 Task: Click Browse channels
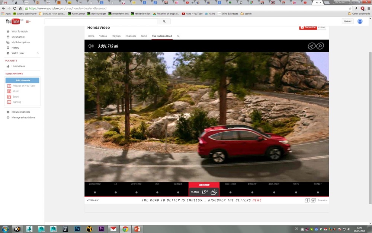tap(20, 112)
